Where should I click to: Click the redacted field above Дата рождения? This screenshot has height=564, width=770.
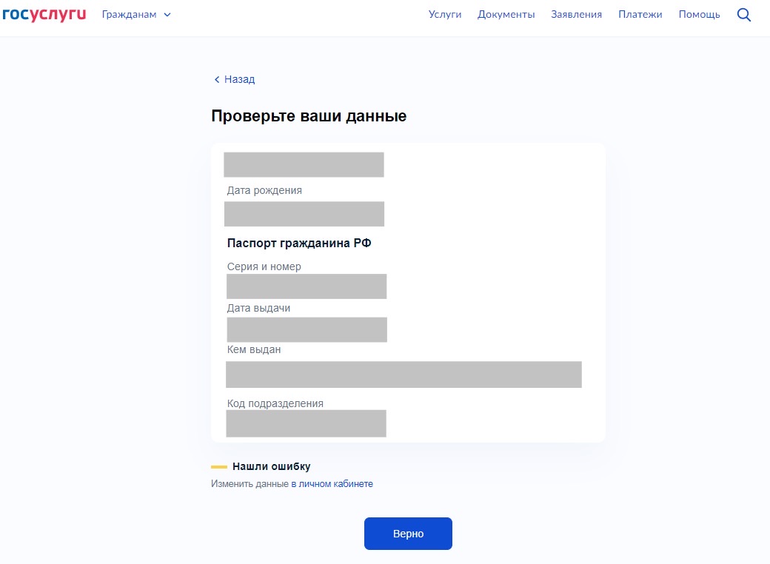(304, 164)
